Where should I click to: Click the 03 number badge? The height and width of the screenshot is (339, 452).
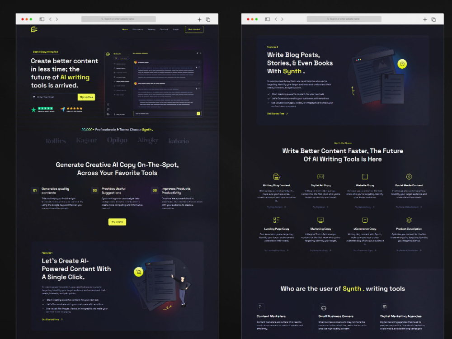155,191
